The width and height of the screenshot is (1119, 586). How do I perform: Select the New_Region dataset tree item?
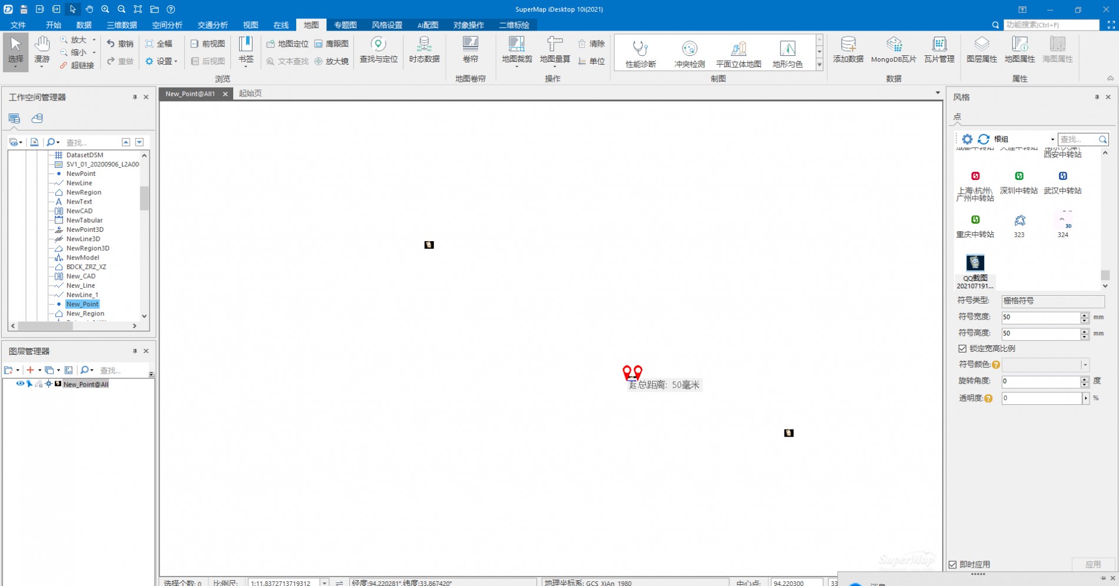click(x=85, y=314)
